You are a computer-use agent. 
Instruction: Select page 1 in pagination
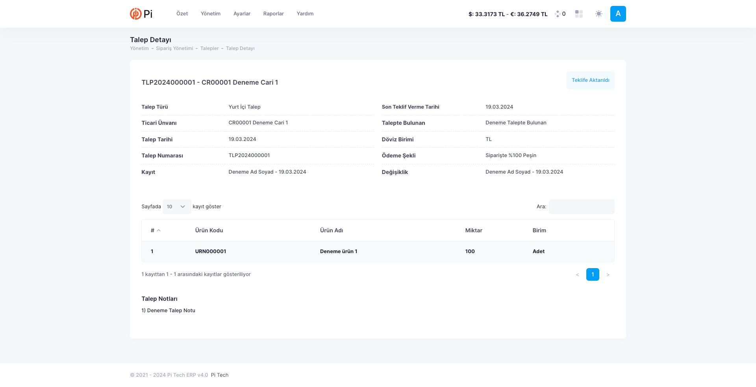pyautogui.click(x=593, y=274)
